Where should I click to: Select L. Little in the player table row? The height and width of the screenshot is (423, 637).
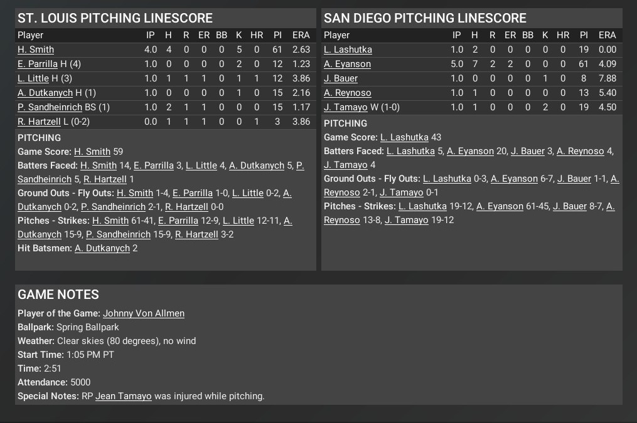pos(33,78)
